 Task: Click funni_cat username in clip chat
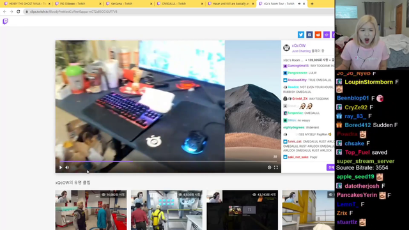pos(295,142)
